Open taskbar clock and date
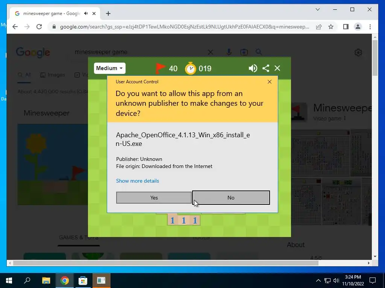 click(353, 280)
